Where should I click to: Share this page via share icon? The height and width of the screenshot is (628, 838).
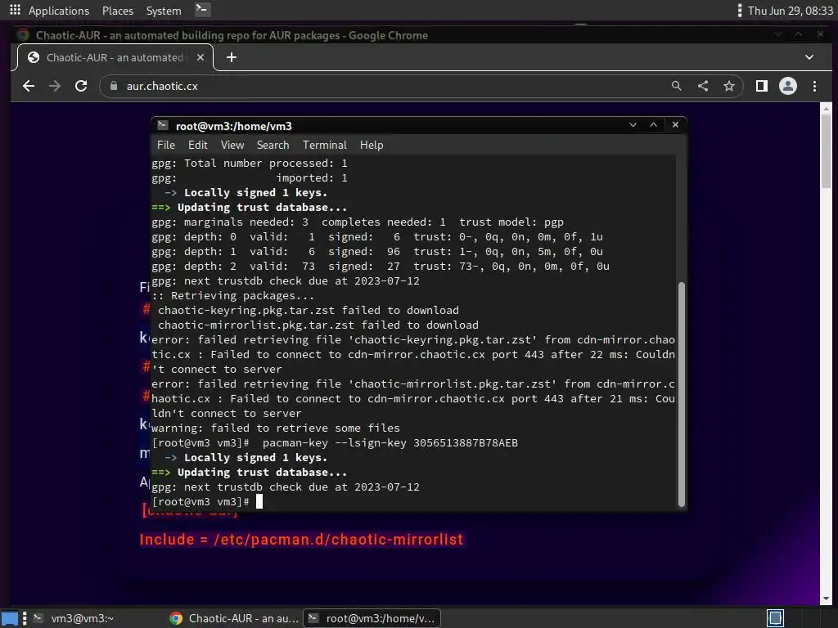click(703, 86)
